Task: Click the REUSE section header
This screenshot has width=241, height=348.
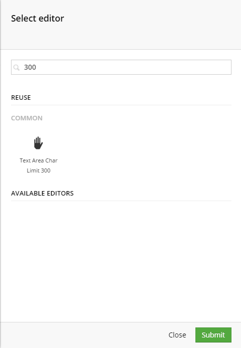Action: coord(21,98)
